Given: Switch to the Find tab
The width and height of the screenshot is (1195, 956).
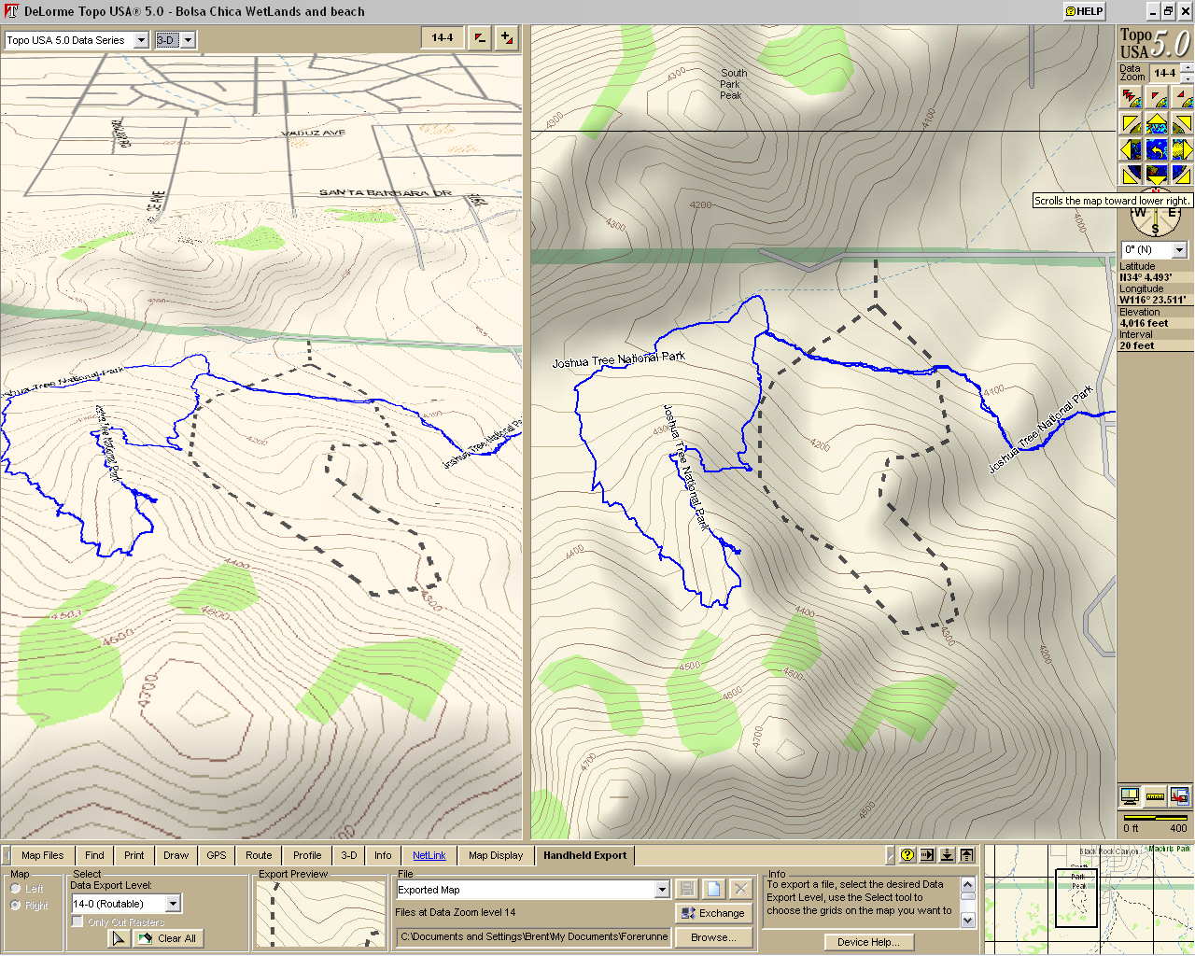Looking at the screenshot, I should [94, 855].
